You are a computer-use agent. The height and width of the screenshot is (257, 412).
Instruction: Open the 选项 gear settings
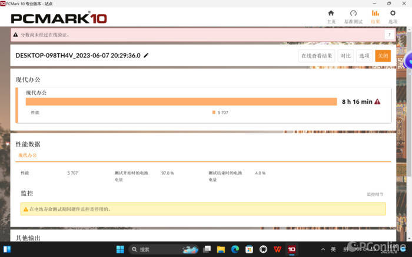pos(393,17)
